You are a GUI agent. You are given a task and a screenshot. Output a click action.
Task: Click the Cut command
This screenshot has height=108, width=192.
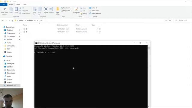pos(22,8)
